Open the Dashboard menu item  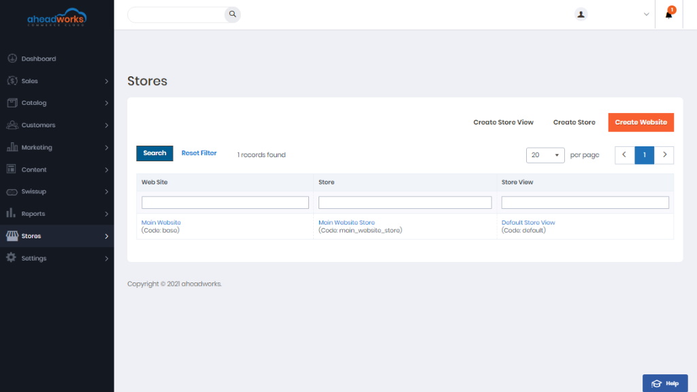57,59
